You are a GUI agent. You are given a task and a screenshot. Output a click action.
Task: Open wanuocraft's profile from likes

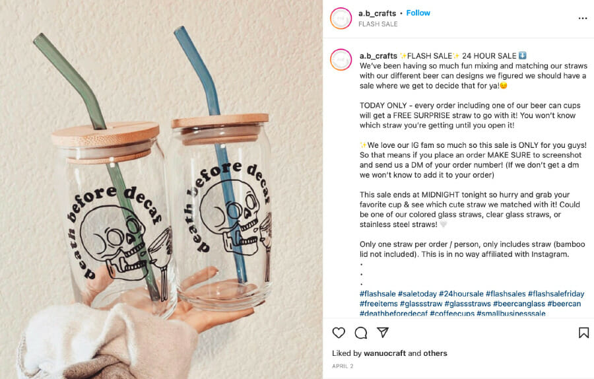coord(385,353)
